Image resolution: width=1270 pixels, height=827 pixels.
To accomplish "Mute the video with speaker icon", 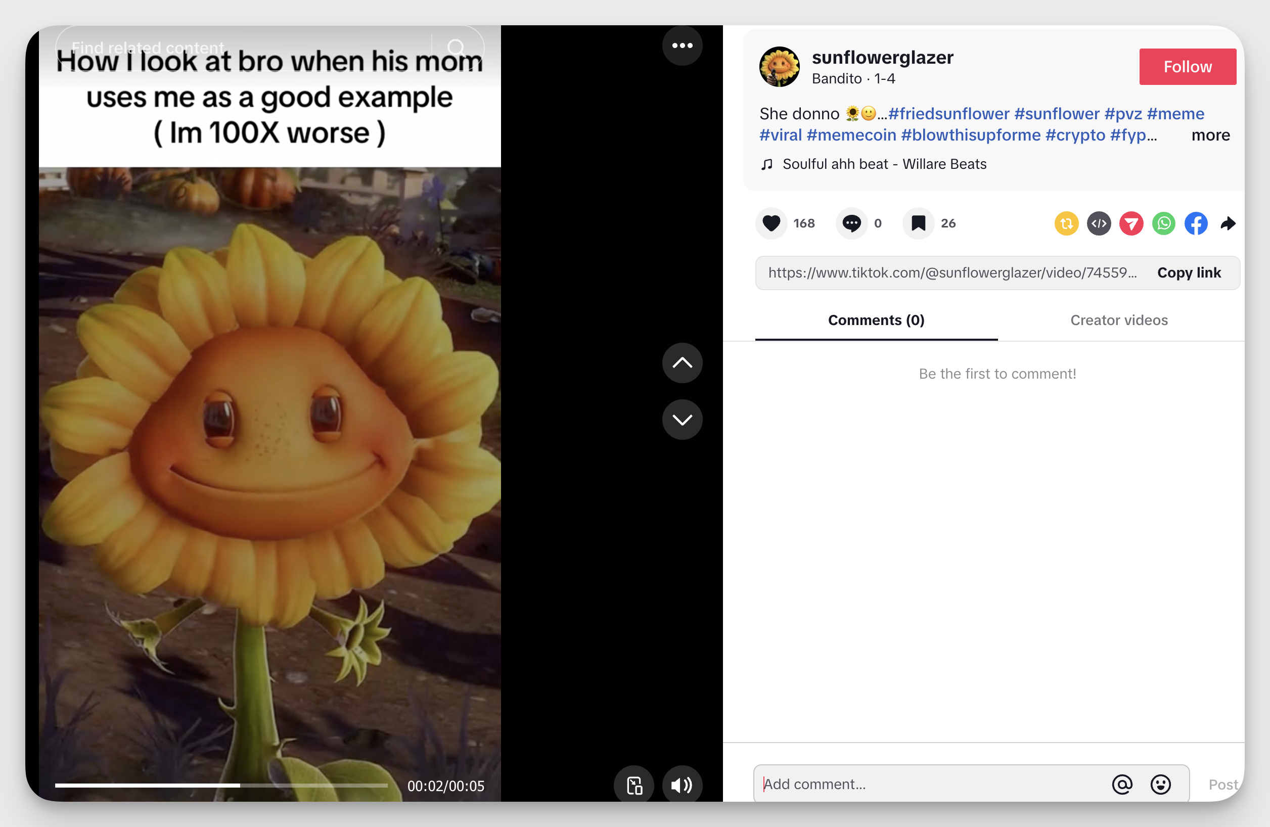I will click(682, 785).
